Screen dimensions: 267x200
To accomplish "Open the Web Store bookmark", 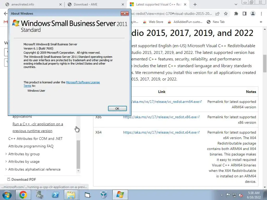I will click(153, 22).
